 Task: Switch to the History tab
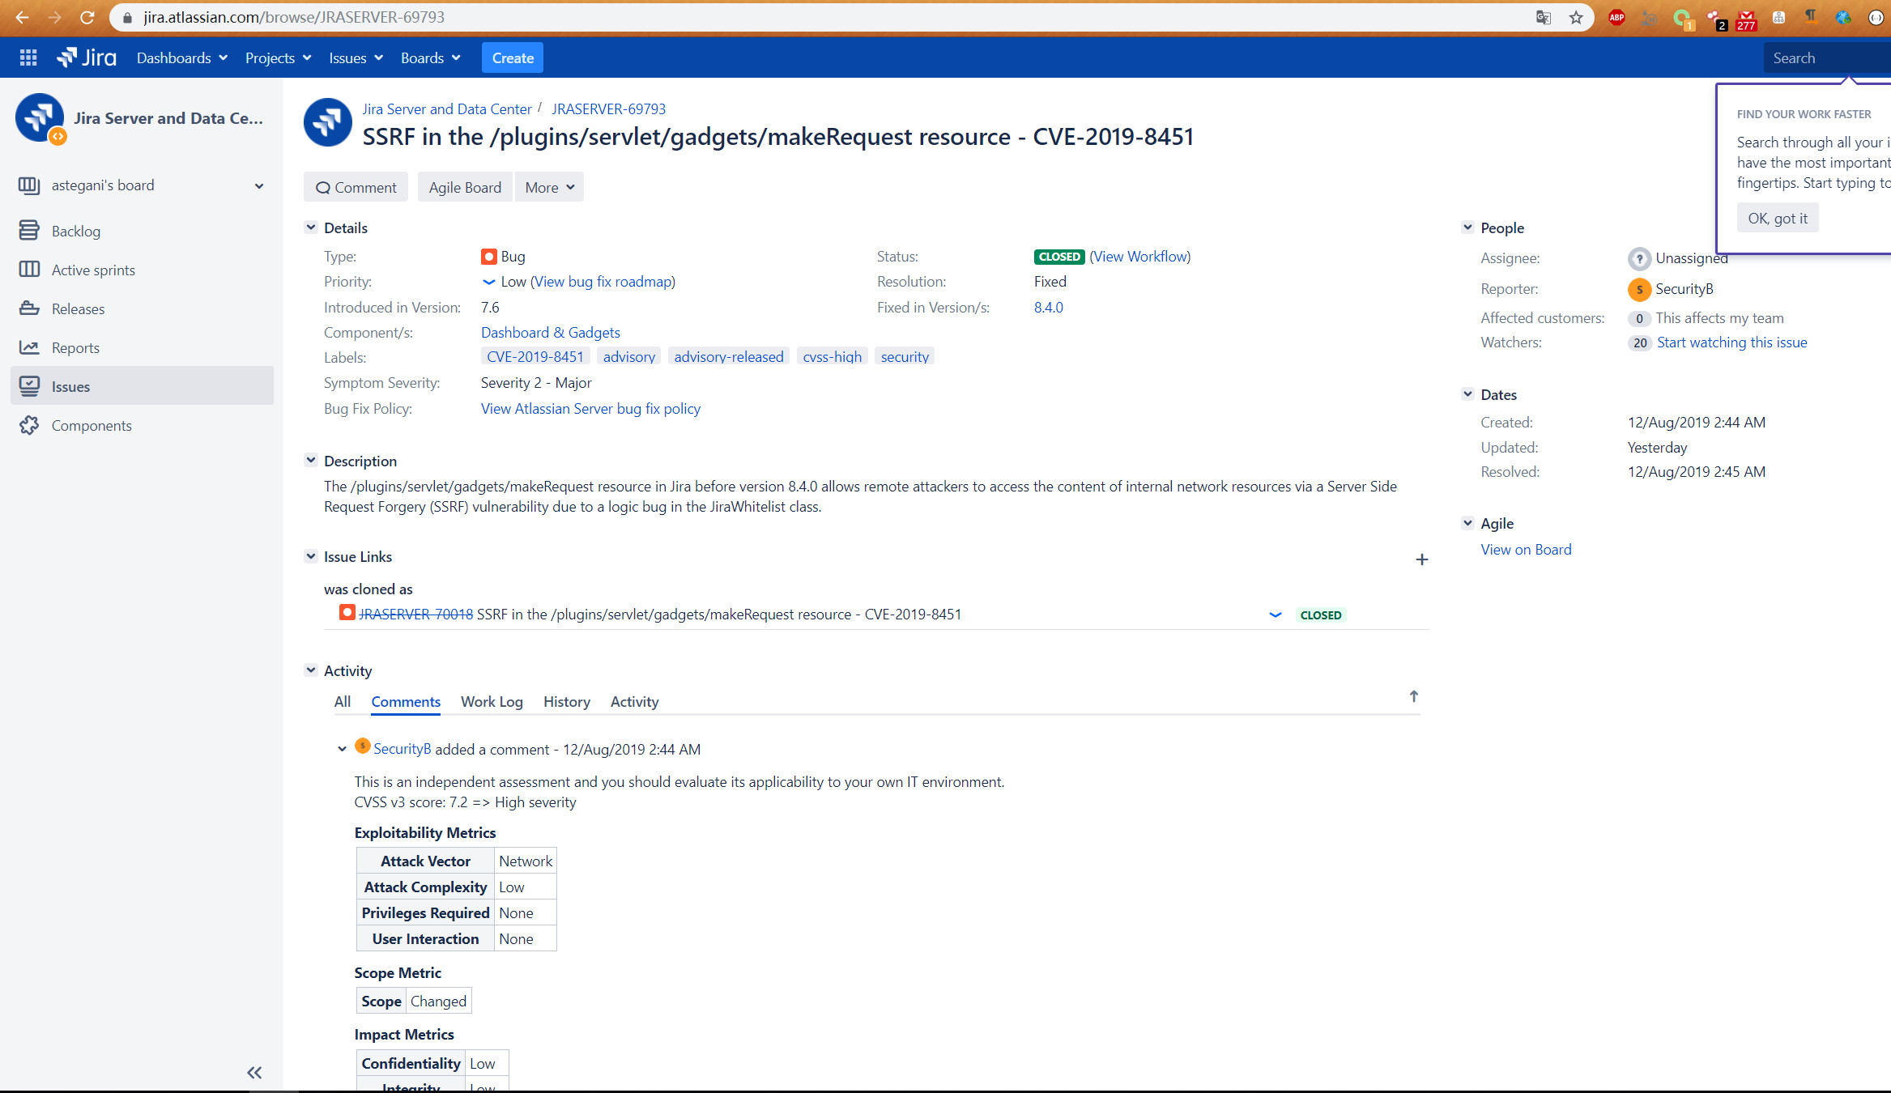[566, 702]
